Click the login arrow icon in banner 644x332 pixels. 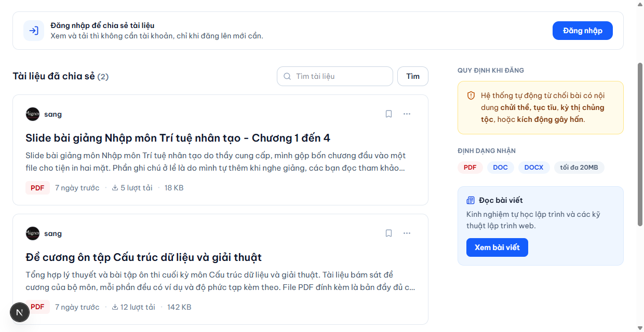(34, 31)
